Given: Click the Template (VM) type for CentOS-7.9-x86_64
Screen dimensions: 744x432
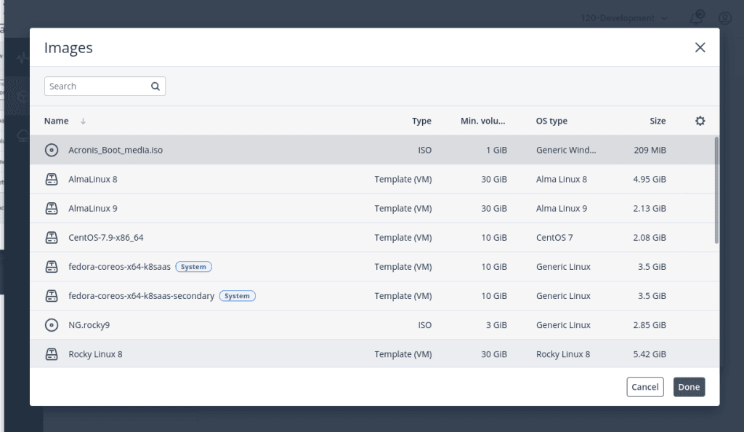Looking at the screenshot, I should [403, 237].
